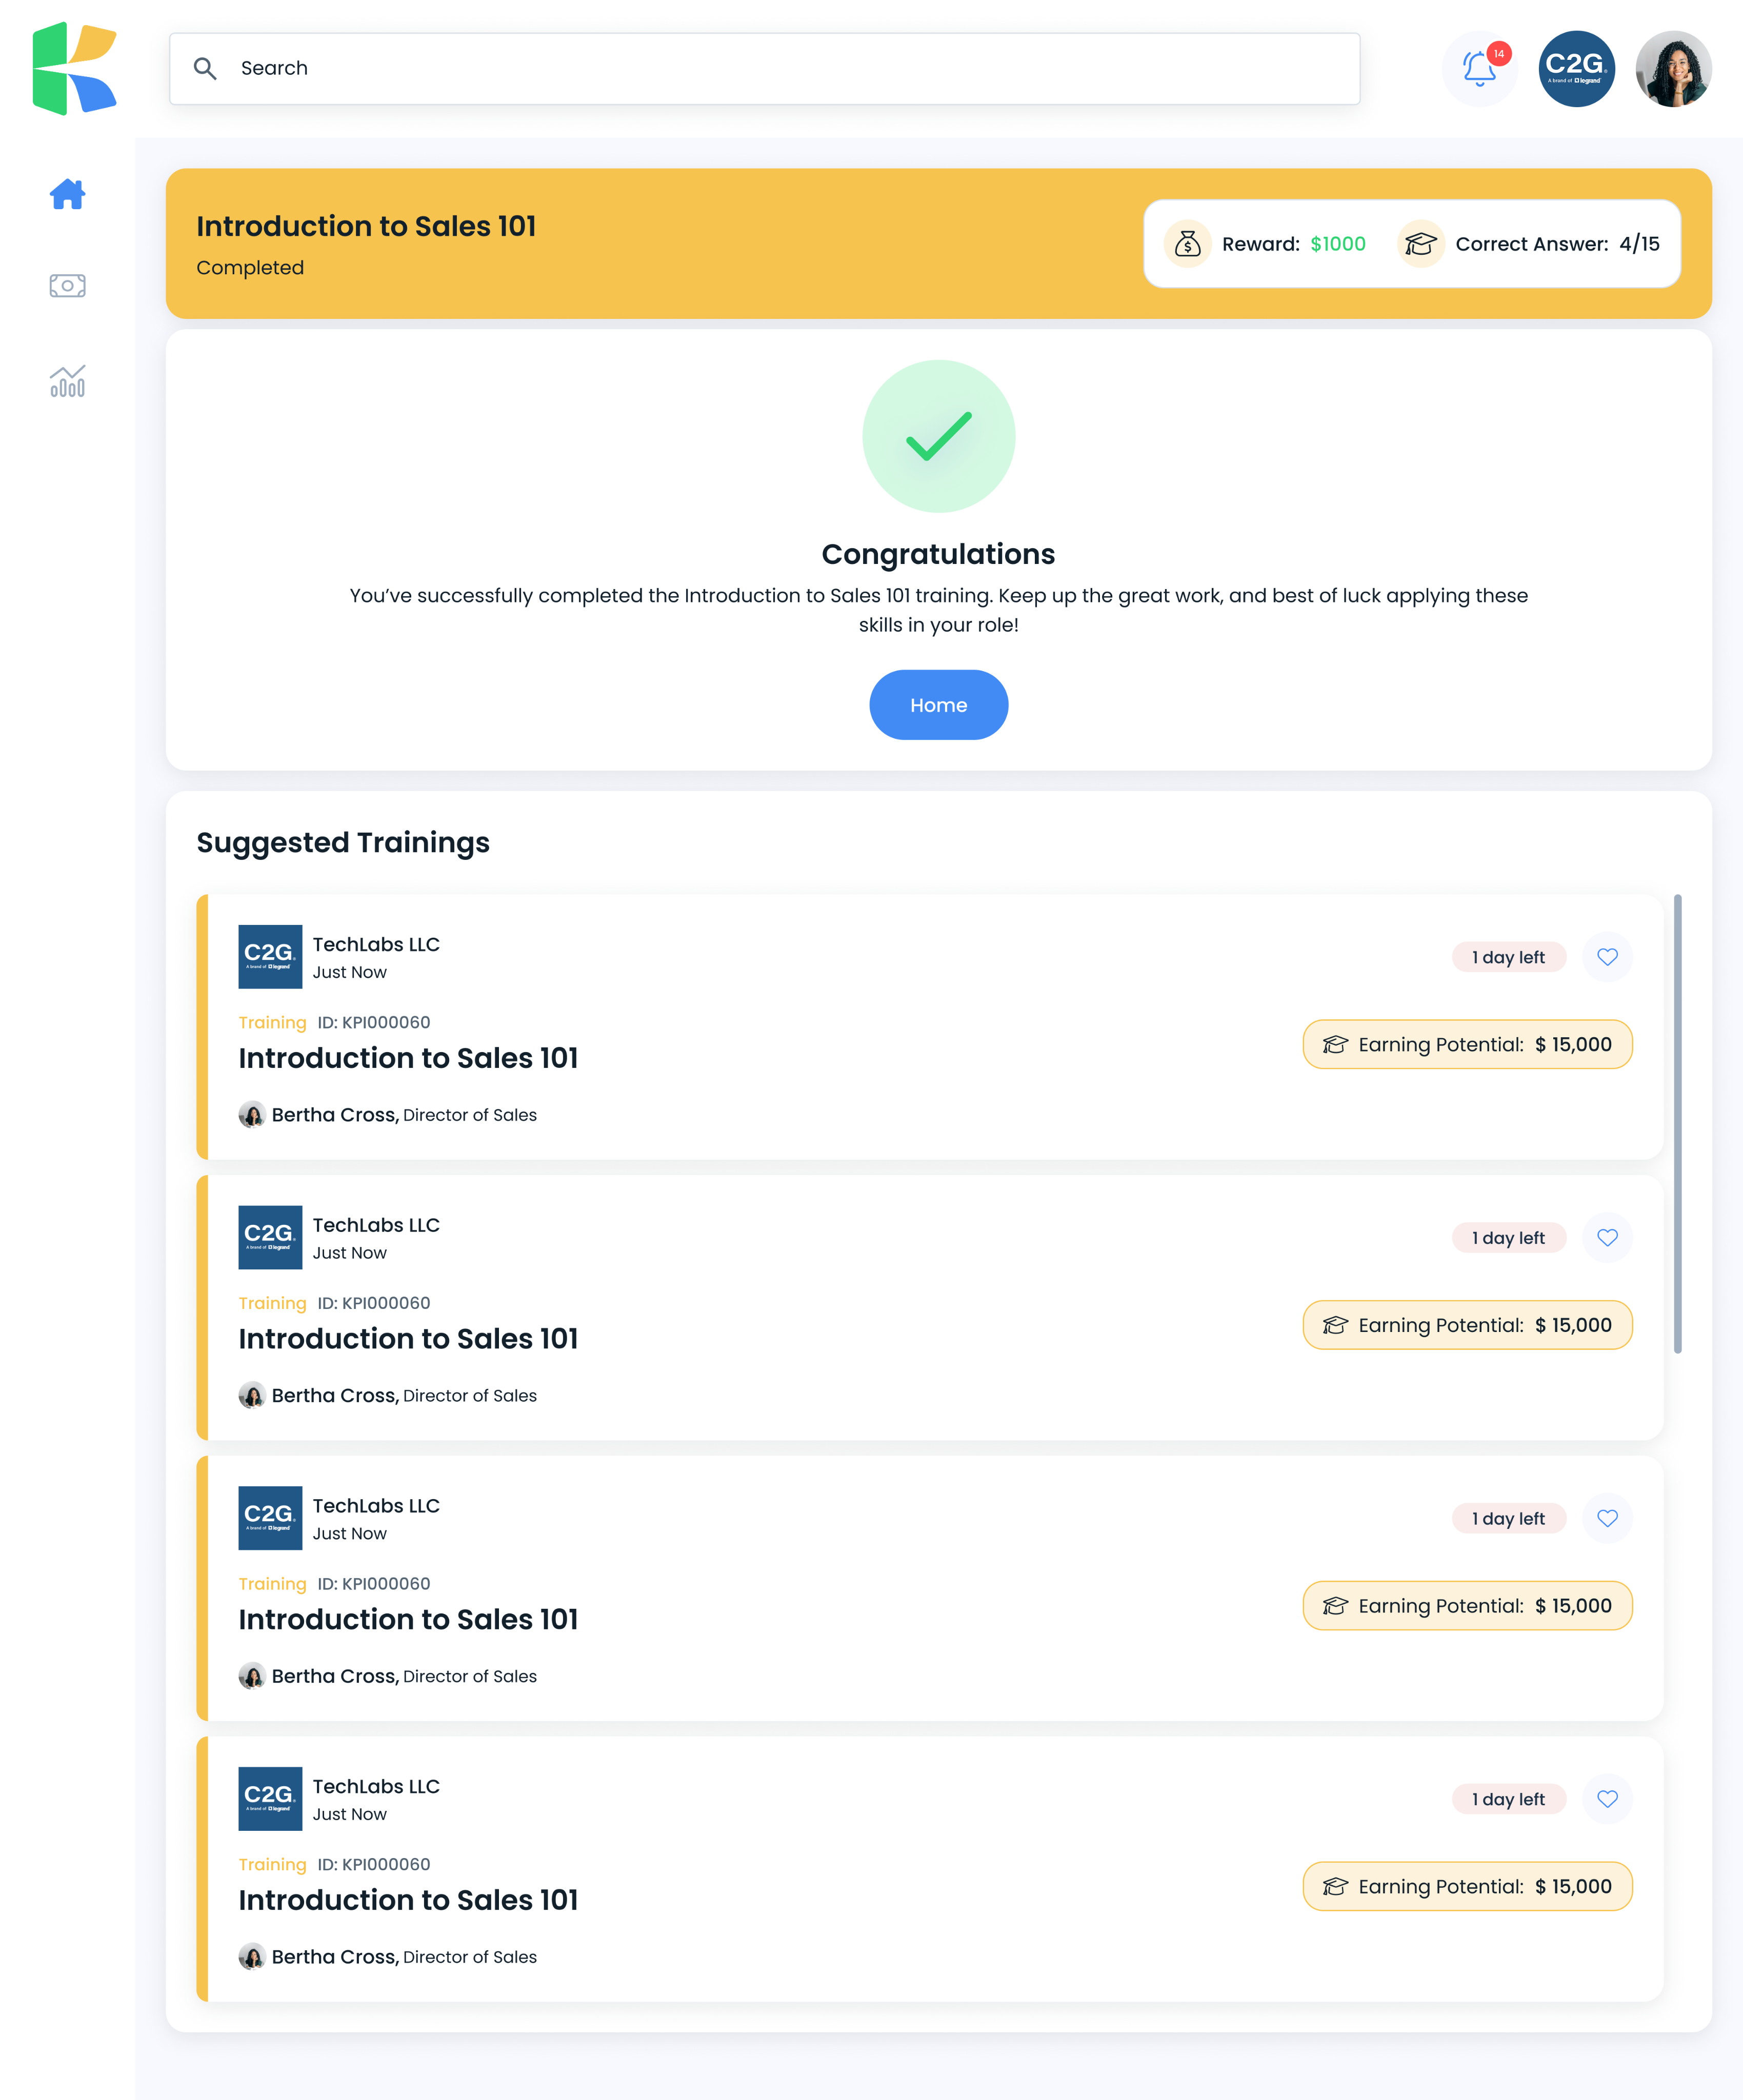Click '1 day left' badge on first card
Screen dimensions: 1743x2100
click(1508, 957)
